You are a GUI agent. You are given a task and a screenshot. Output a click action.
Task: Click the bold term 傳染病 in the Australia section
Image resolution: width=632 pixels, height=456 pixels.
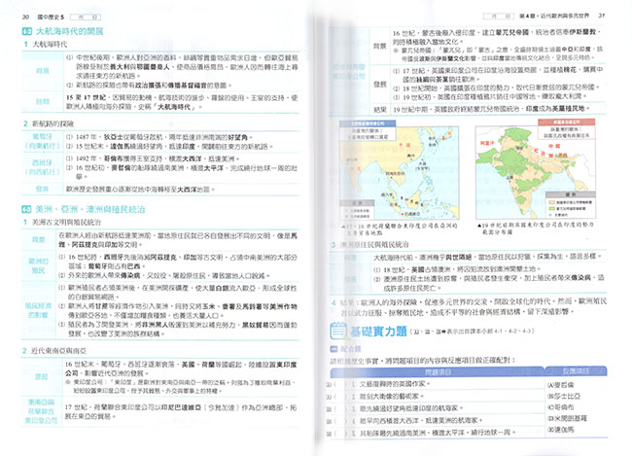click(580, 278)
